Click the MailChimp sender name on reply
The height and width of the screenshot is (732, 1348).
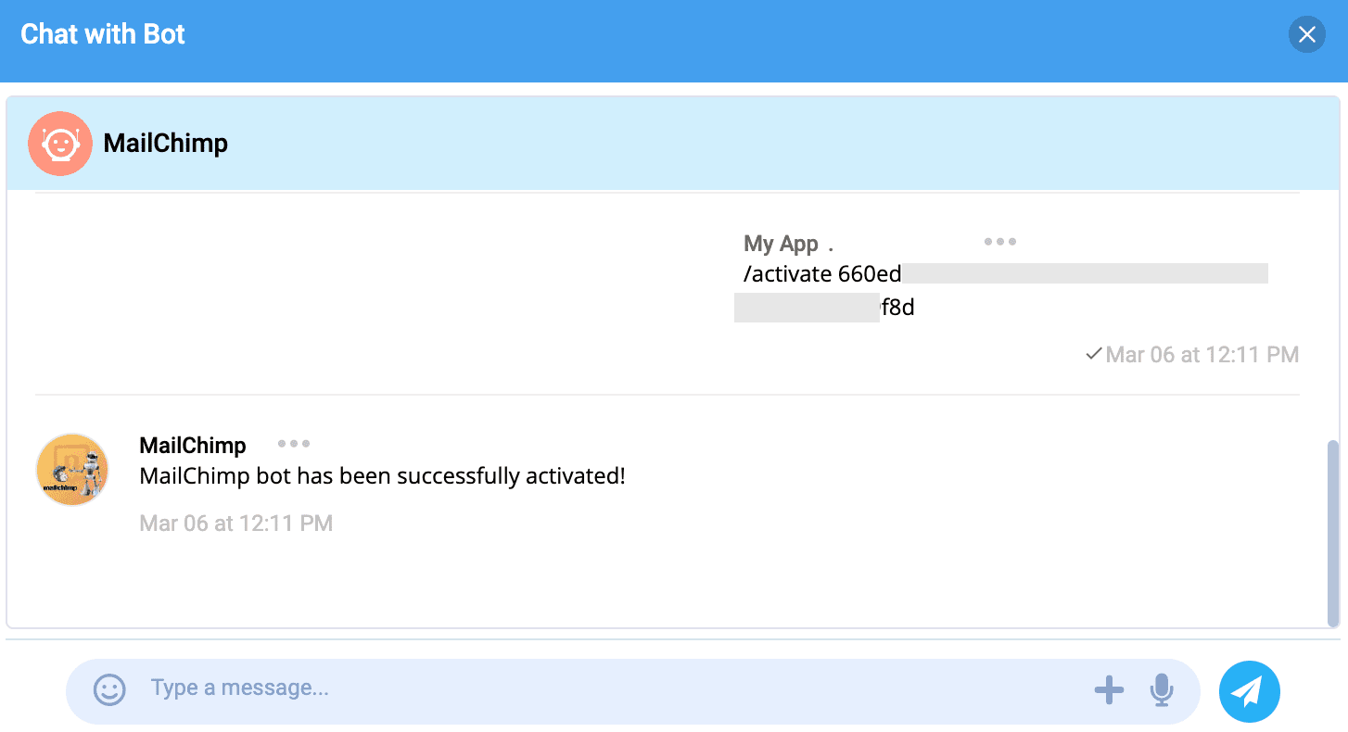pos(193,446)
